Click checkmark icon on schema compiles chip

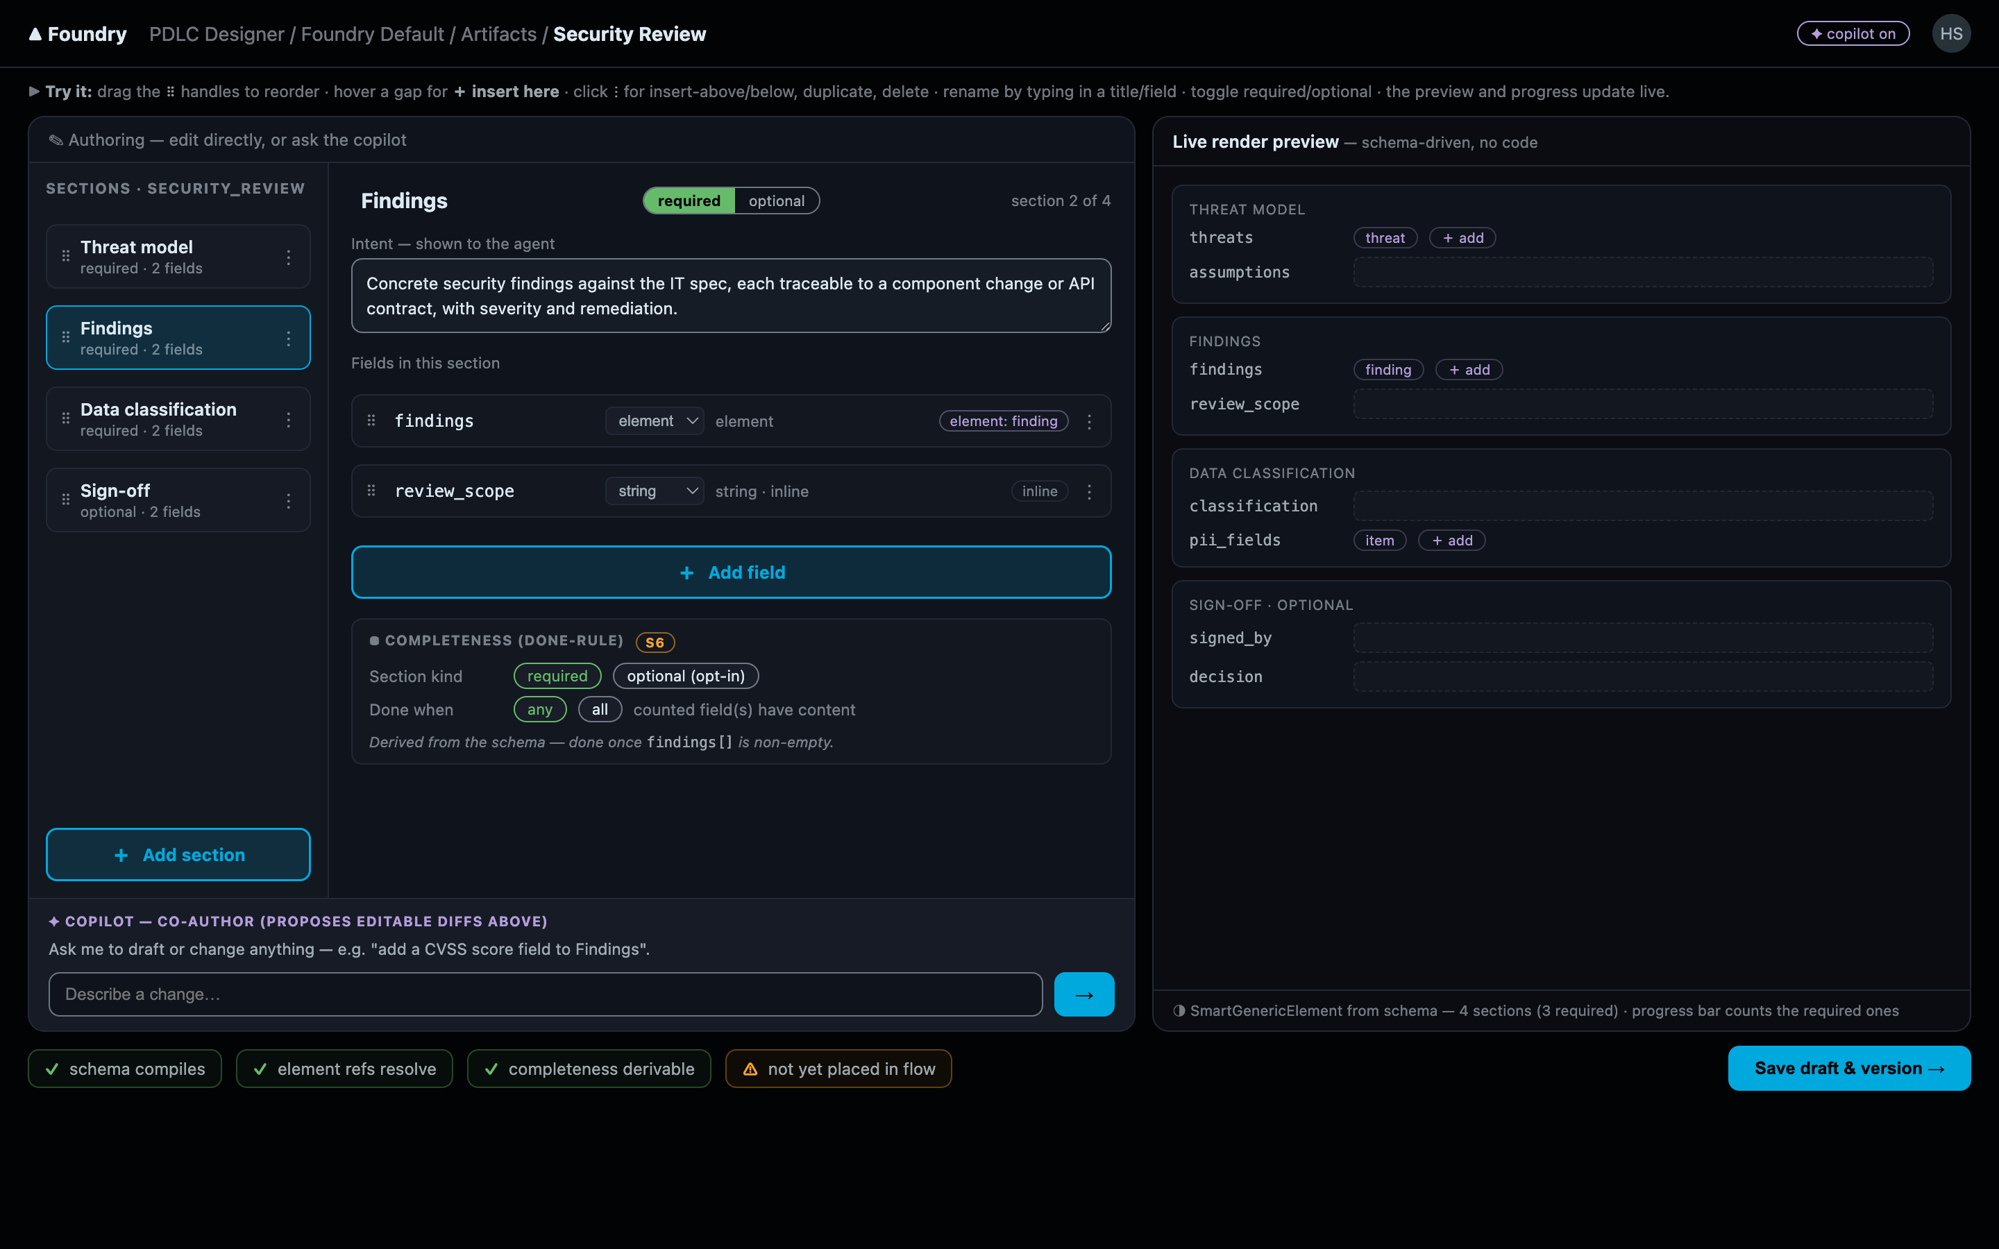click(x=52, y=1069)
